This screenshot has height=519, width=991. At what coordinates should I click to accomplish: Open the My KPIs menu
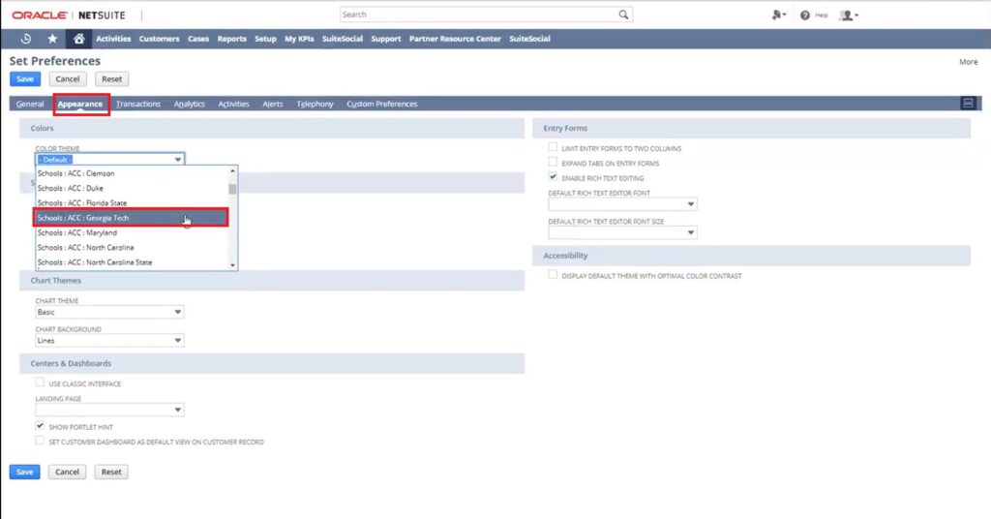[x=299, y=39]
